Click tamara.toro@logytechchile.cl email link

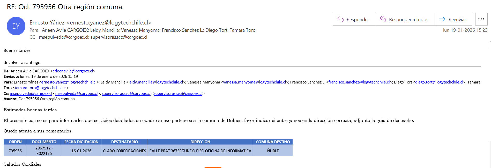pos(41,88)
